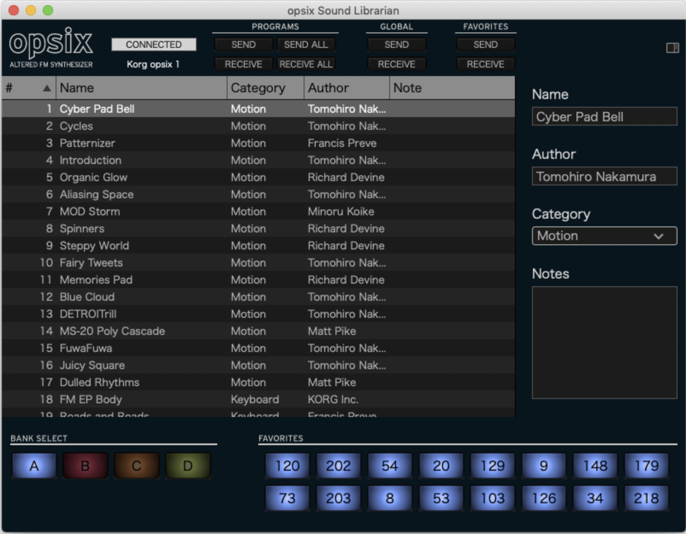686x534 pixels.
Task: Select favorite slot 103
Action: 493,498
